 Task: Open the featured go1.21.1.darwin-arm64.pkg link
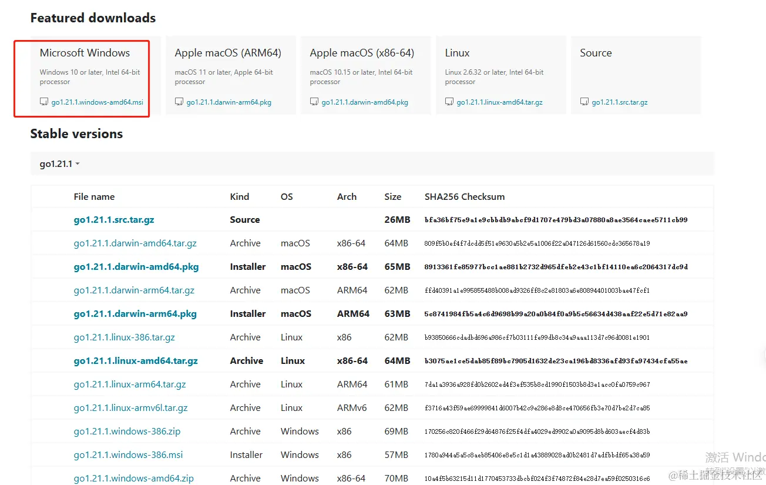click(x=229, y=102)
